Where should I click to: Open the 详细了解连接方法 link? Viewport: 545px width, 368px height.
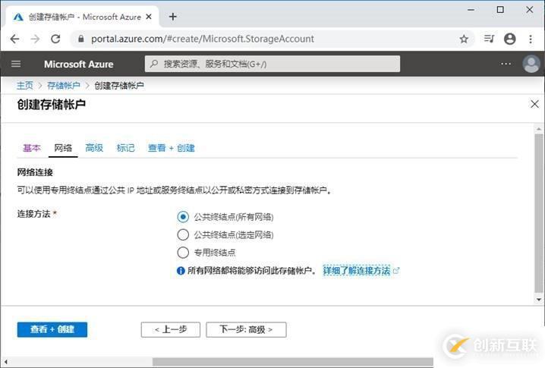pyautogui.click(x=357, y=271)
